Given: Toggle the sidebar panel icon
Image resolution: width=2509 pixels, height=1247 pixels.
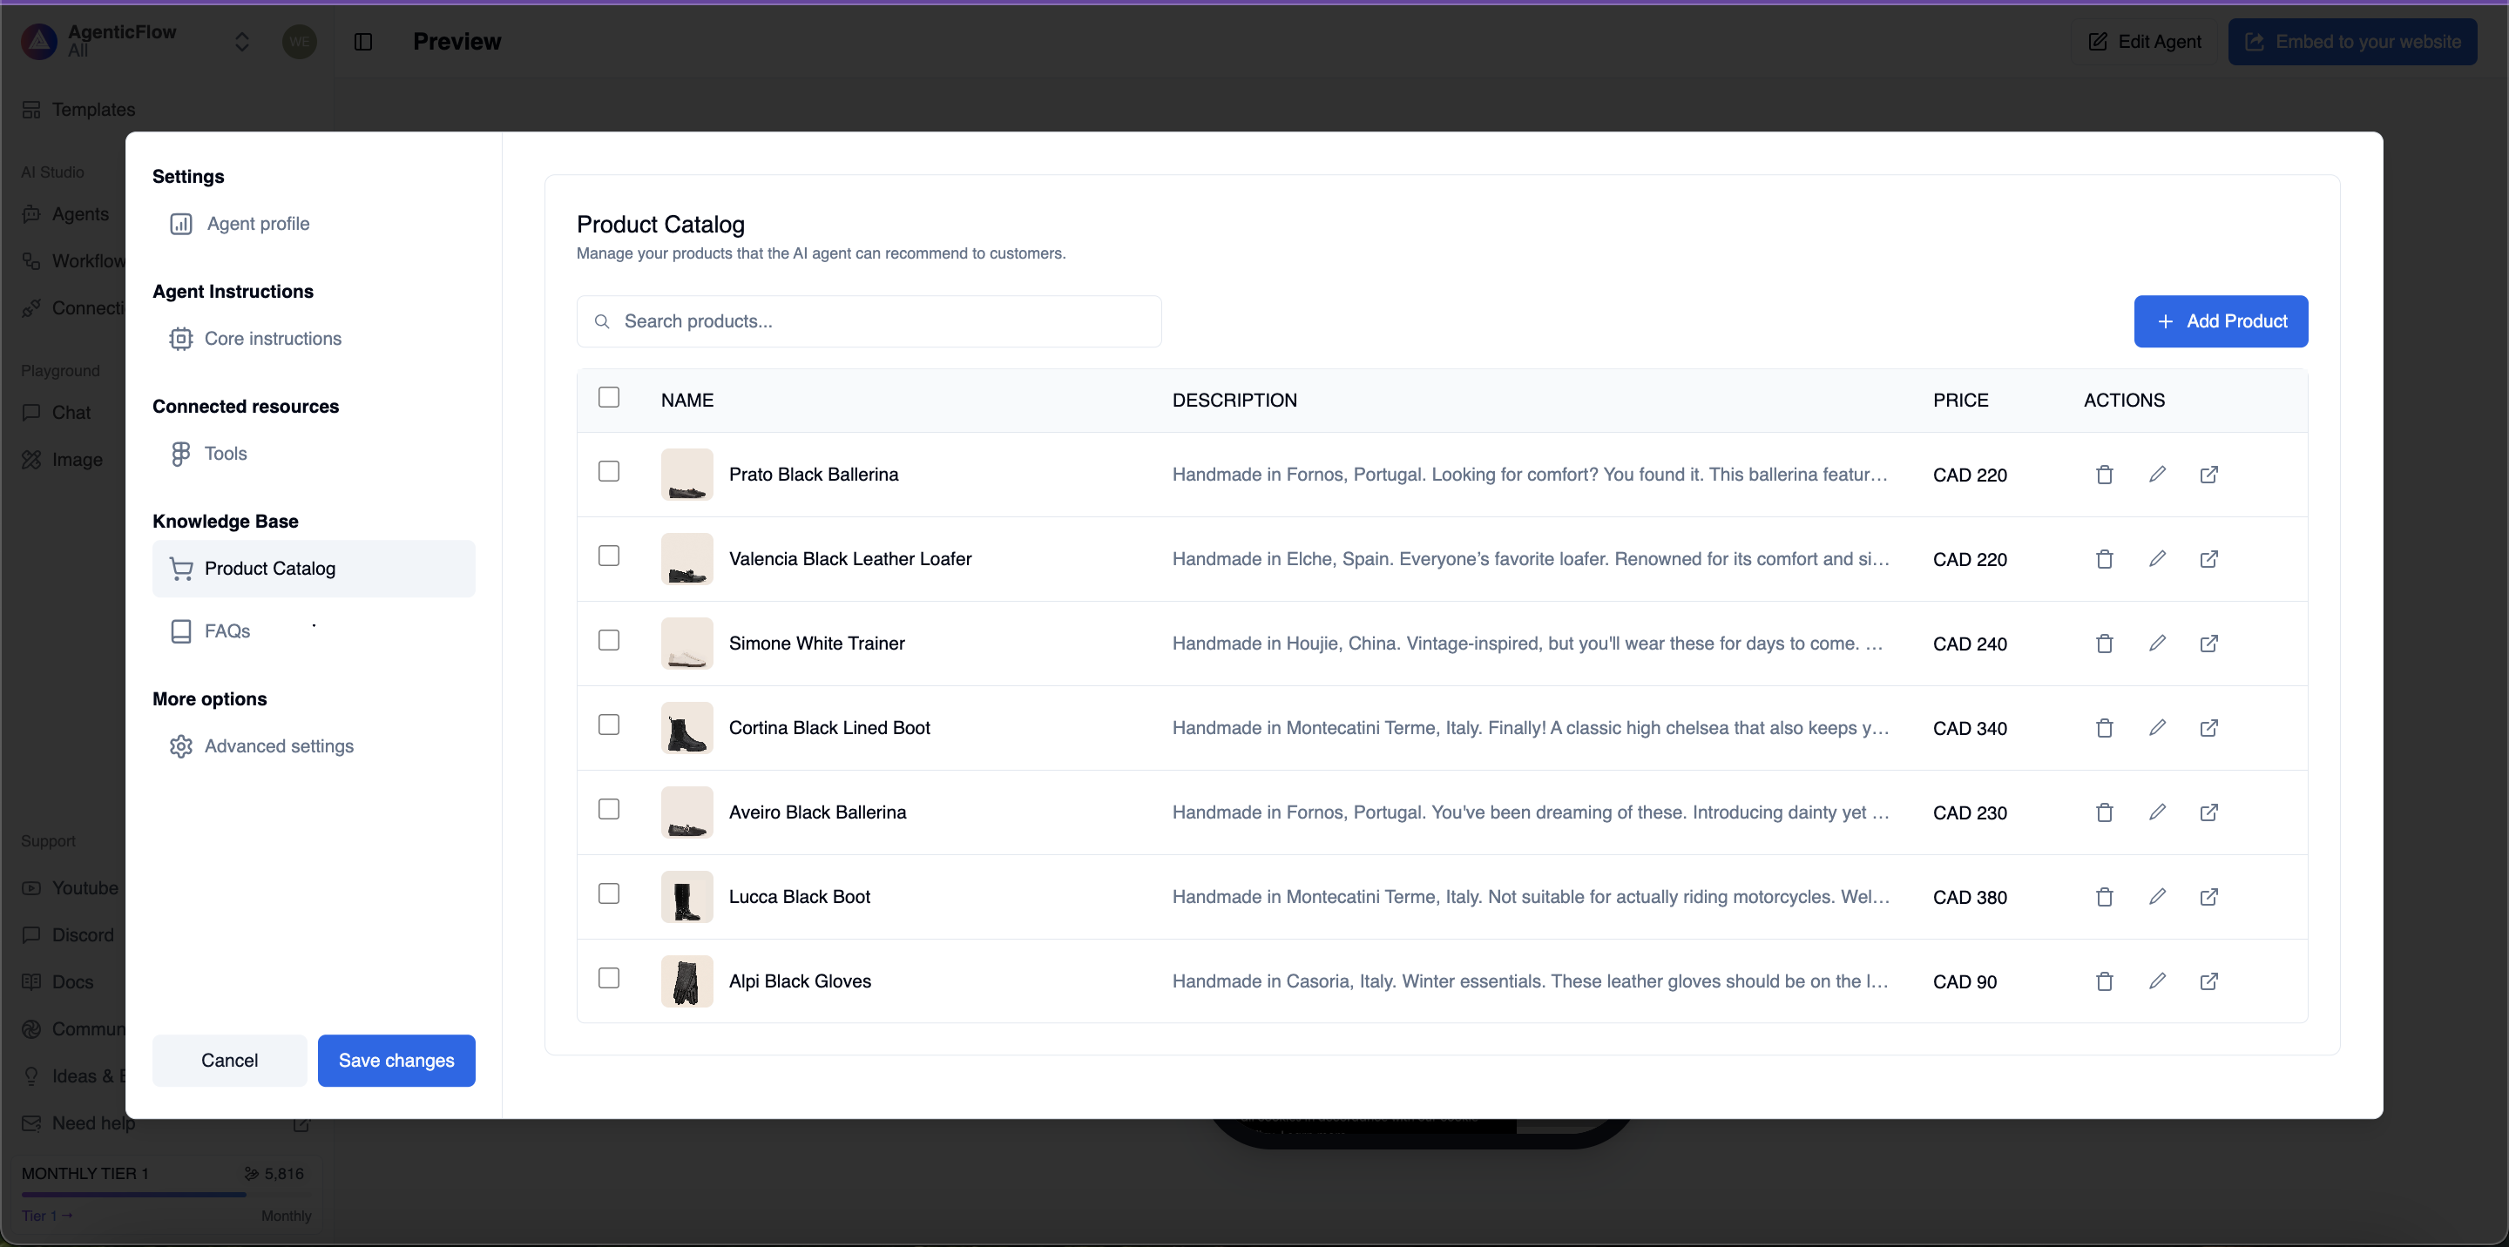Looking at the screenshot, I should [x=363, y=42].
